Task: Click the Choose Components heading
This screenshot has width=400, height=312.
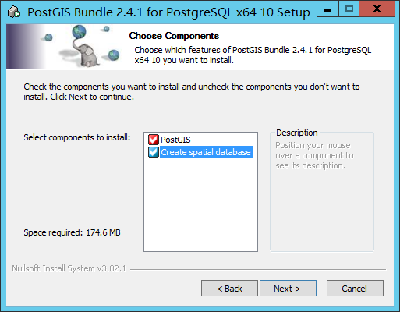Action: click(x=174, y=36)
